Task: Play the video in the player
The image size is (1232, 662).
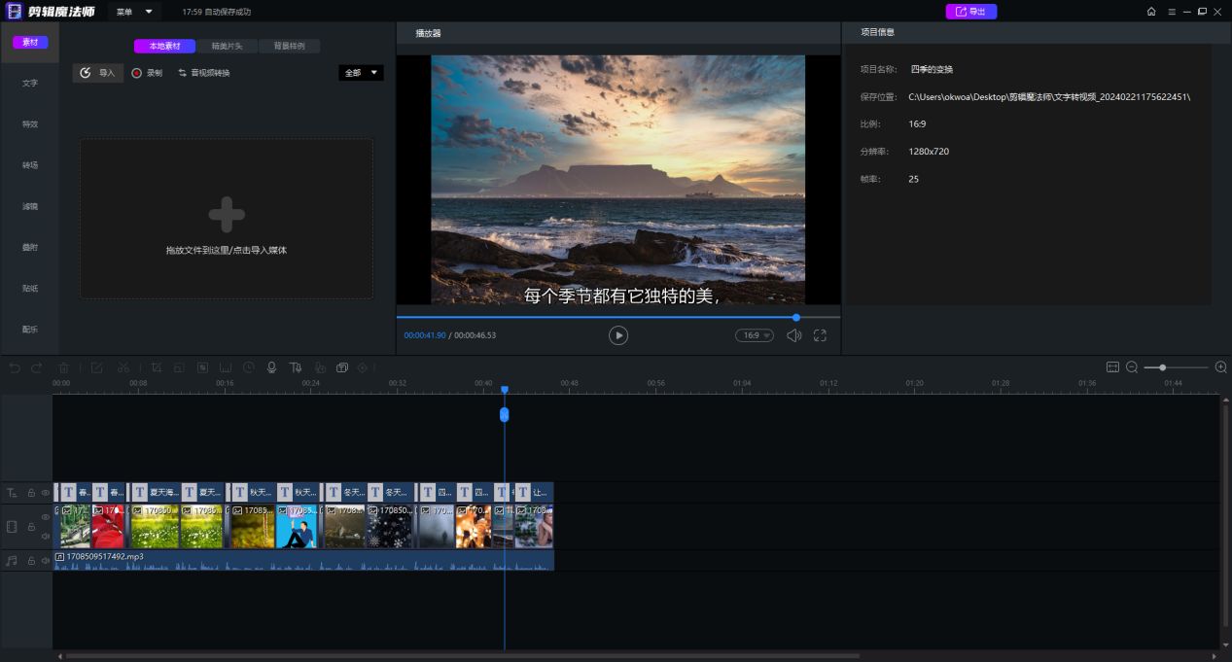Action: [x=618, y=335]
